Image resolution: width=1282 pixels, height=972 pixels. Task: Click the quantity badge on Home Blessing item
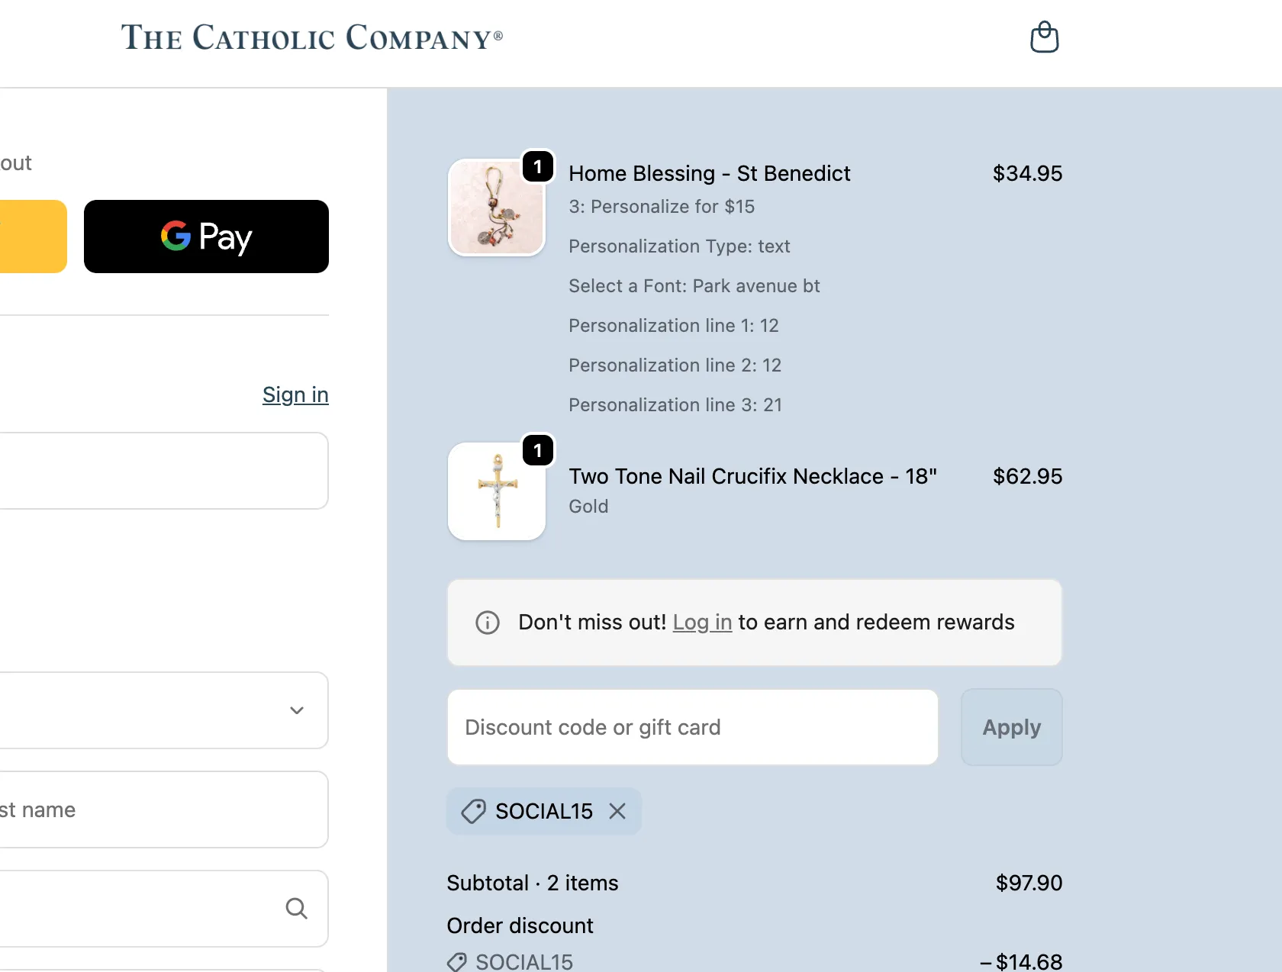538,166
